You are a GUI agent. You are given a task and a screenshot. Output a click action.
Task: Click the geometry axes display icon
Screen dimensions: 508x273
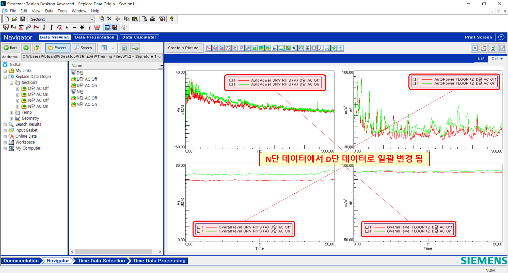point(321,48)
